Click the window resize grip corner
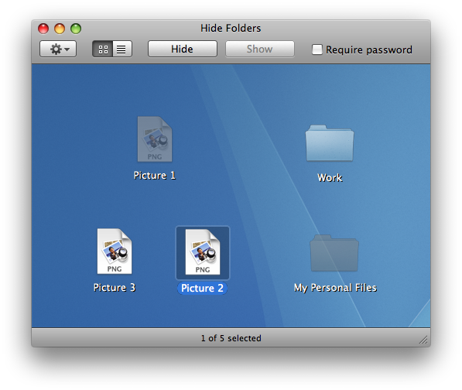The image size is (462, 390). point(424,340)
